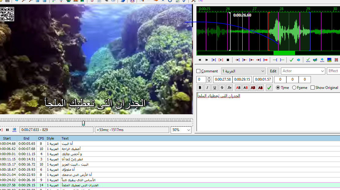This screenshot has height=190, width=340.
Task: Click the End column header
Action: pos(26,138)
